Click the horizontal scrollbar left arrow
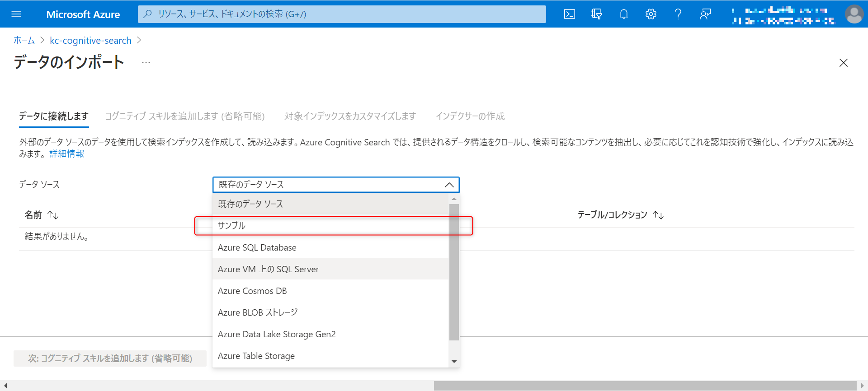This screenshot has width=868, height=391. 5,386
